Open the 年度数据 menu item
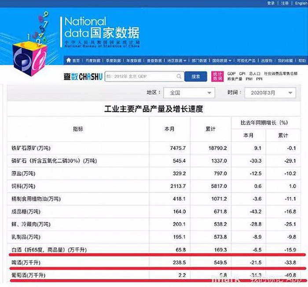 [x=134, y=61]
